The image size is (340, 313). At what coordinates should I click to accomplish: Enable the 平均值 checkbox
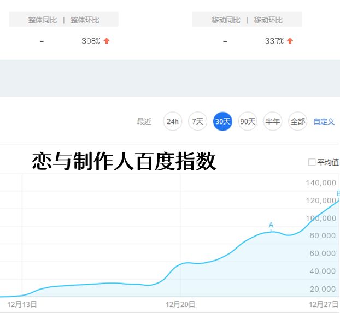pyautogui.click(x=312, y=162)
